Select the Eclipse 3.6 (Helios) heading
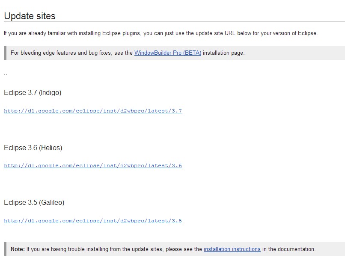Screen dimensions: 345x260 [x=33, y=148]
